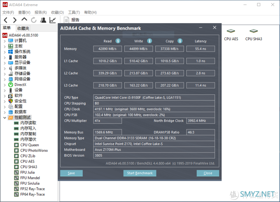280x202 pixels.
Task: Minimize the benchmark dialog
Action: (x=201, y=28)
